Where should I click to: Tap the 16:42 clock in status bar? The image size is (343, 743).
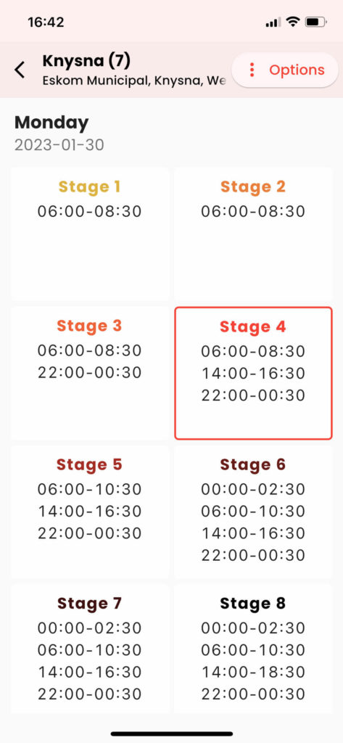click(46, 22)
